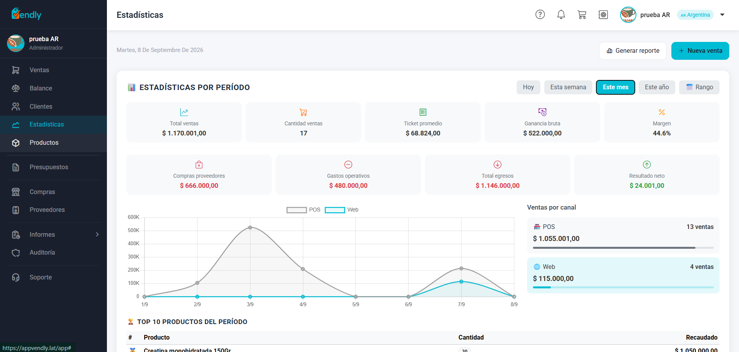The height and width of the screenshot is (352, 739).
Task: Click the Total ventas amount $ 1.170.001,00
Action: coord(184,133)
